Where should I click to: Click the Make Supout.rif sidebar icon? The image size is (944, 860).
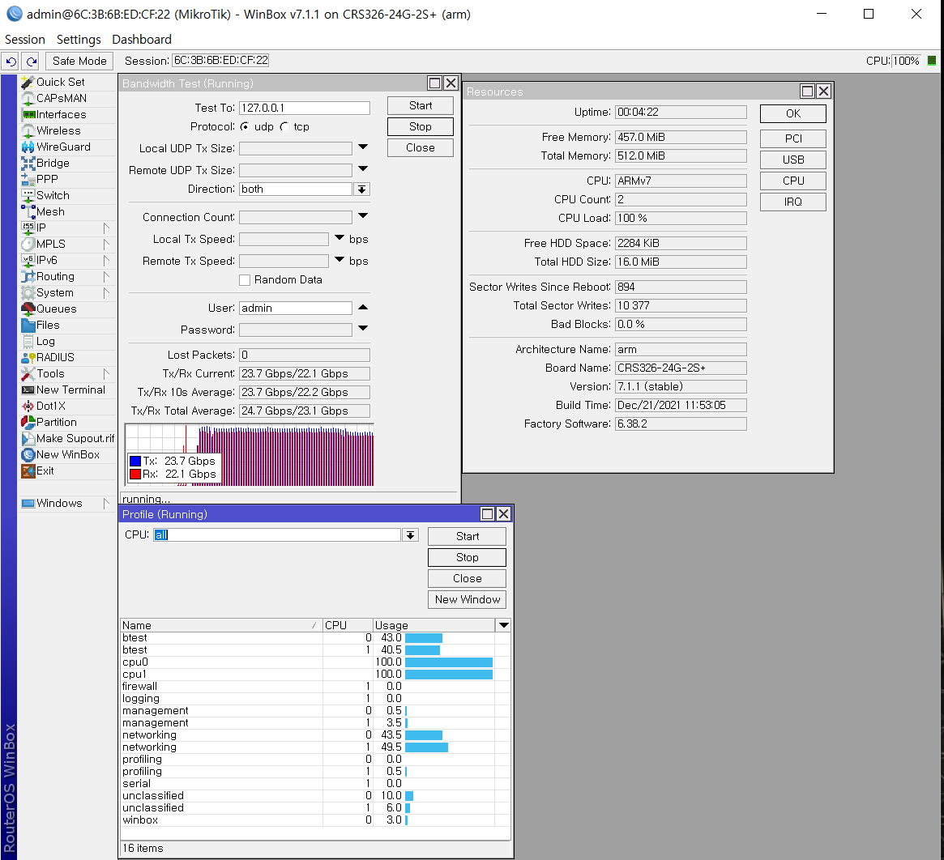pos(28,439)
